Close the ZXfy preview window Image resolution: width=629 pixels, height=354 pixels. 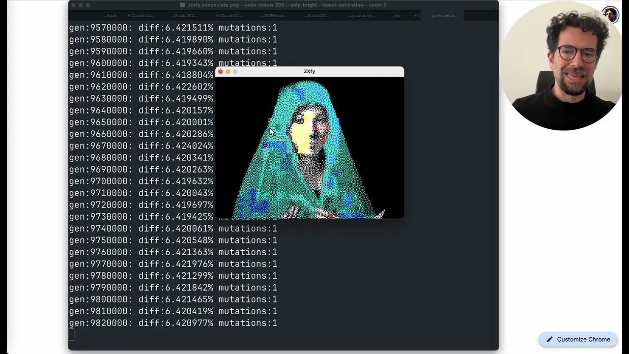(221, 72)
